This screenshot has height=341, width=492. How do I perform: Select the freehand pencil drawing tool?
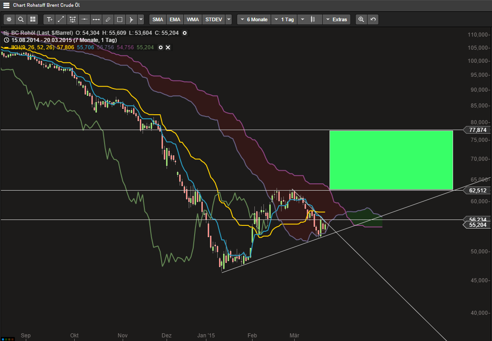point(108,19)
